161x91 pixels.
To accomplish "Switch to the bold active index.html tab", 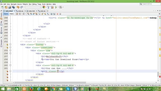I will 9,11.
